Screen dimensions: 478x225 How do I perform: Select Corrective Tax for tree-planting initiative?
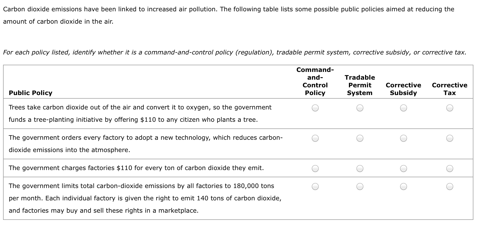pos(450,108)
